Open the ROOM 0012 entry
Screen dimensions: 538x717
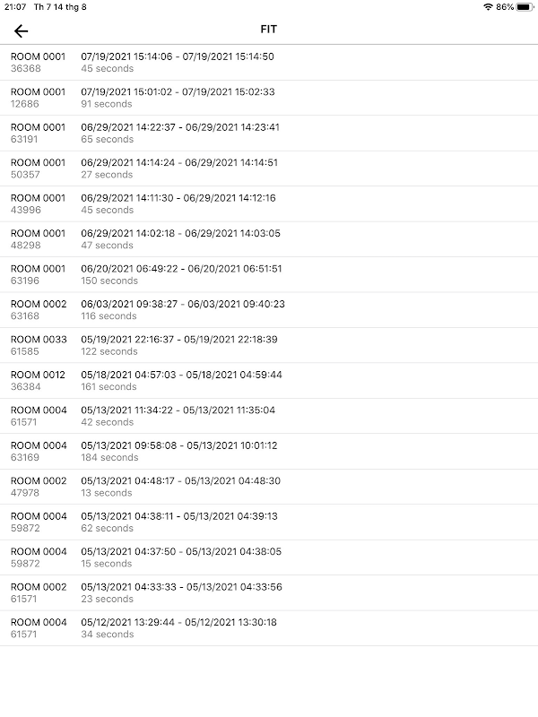click(x=269, y=380)
